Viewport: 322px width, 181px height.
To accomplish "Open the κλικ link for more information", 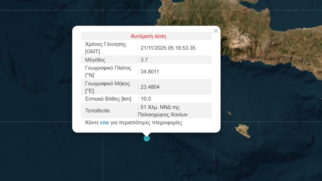I will [x=104, y=123].
